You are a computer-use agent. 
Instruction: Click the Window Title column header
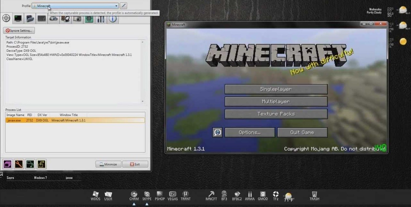[69, 115]
